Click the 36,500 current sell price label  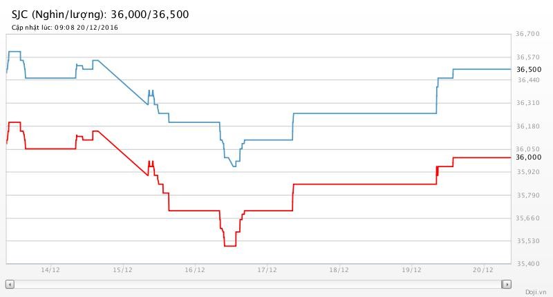529,69
